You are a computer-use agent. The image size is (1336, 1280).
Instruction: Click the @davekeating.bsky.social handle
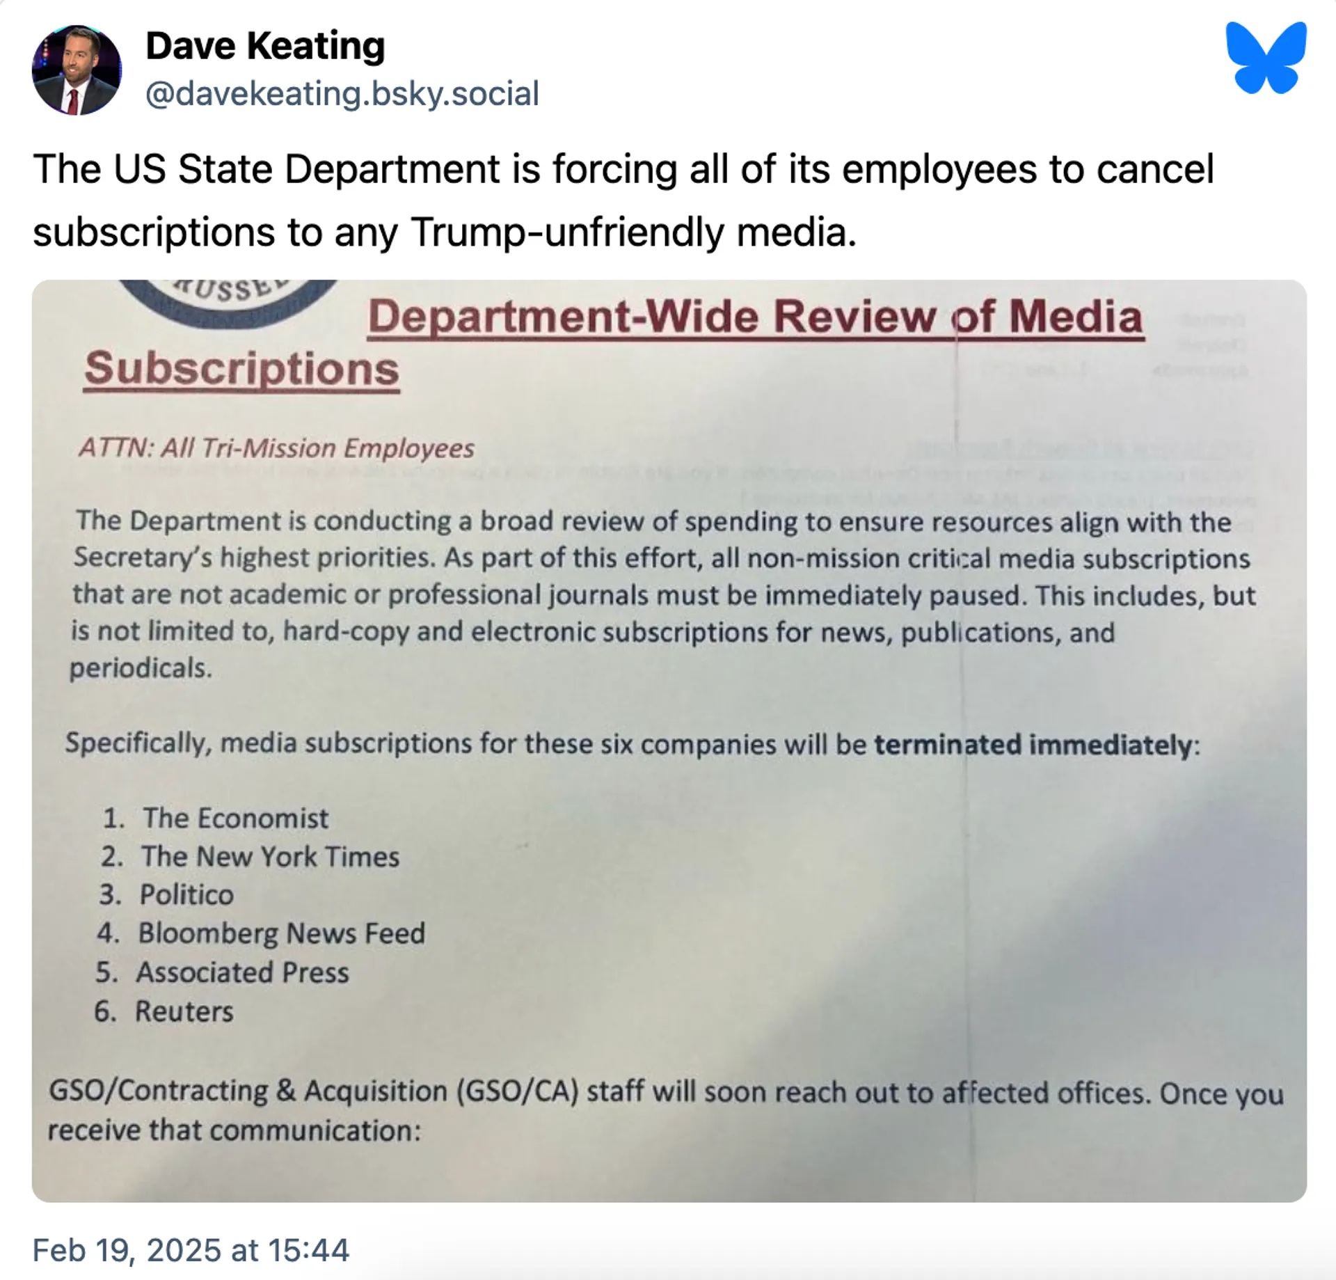coord(342,94)
